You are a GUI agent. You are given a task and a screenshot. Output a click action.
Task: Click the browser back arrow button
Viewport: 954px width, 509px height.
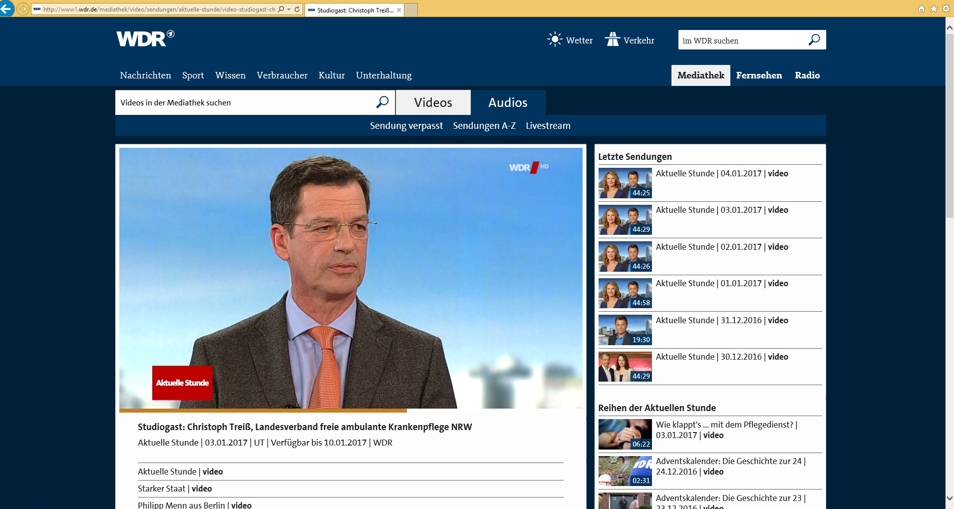6,9
